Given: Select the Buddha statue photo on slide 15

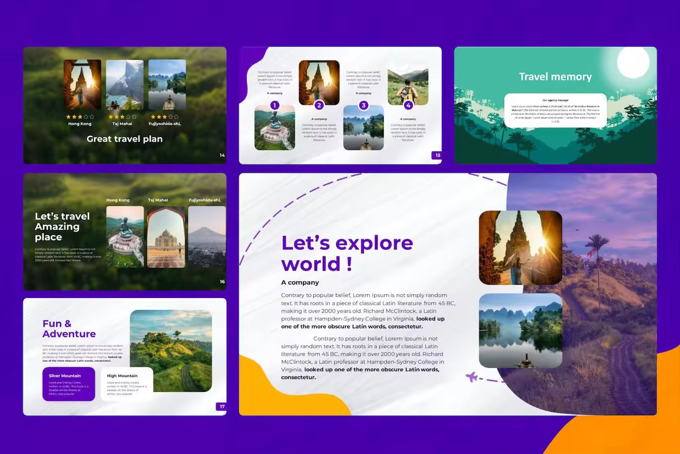Looking at the screenshot, I should (274, 128).
